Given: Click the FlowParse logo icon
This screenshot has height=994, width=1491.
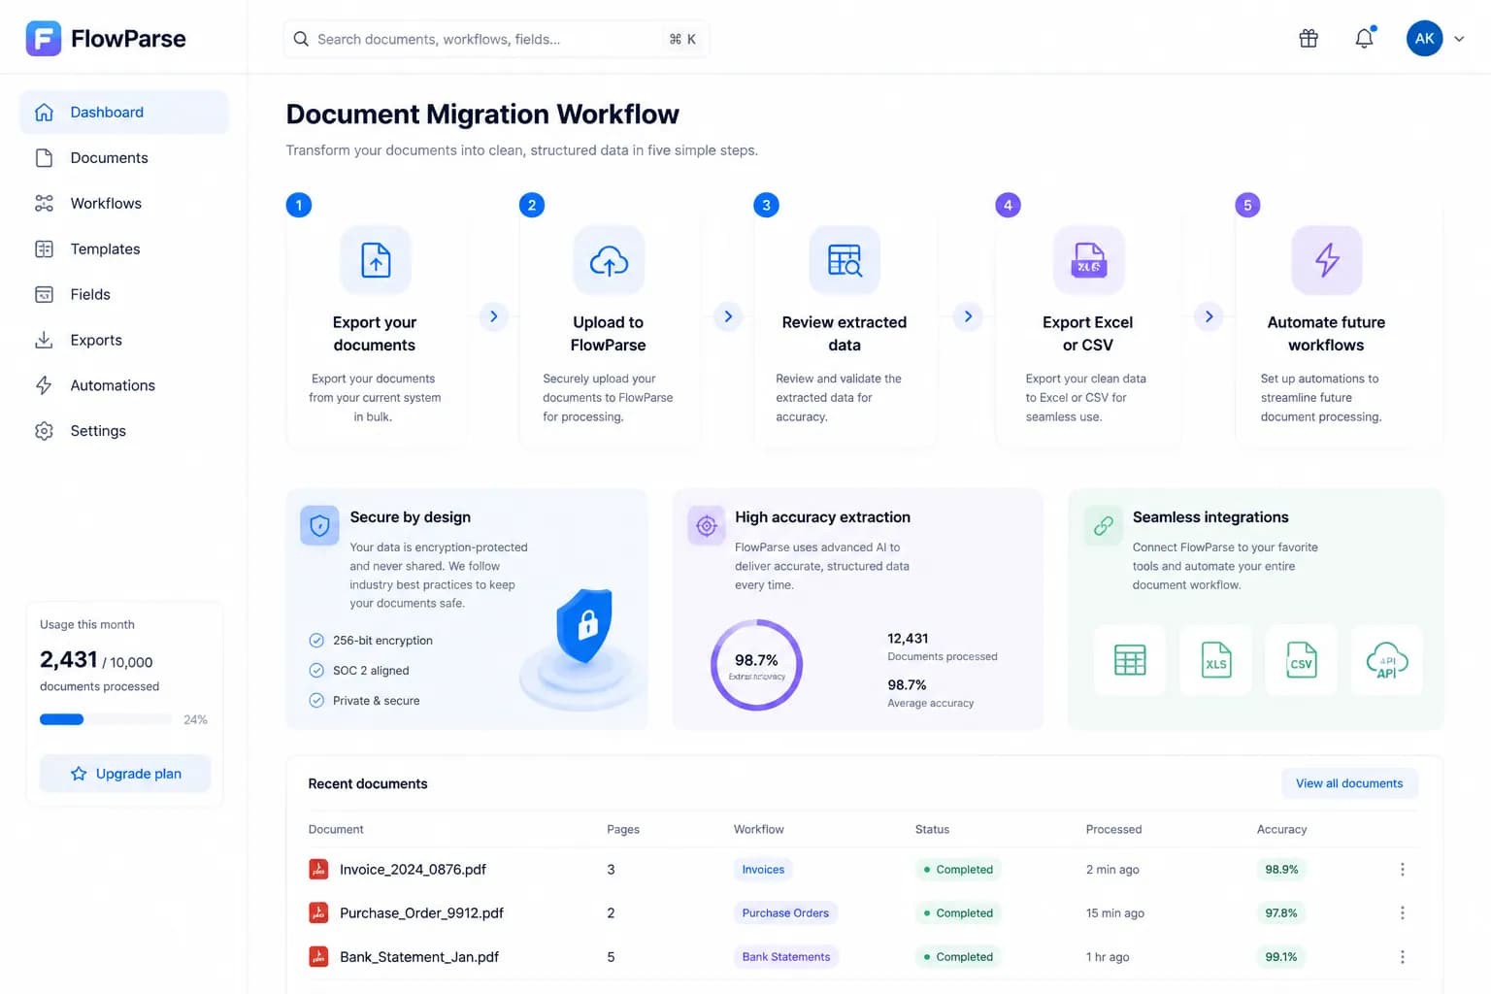Looking at the screenshot, I should pos(44,39).
